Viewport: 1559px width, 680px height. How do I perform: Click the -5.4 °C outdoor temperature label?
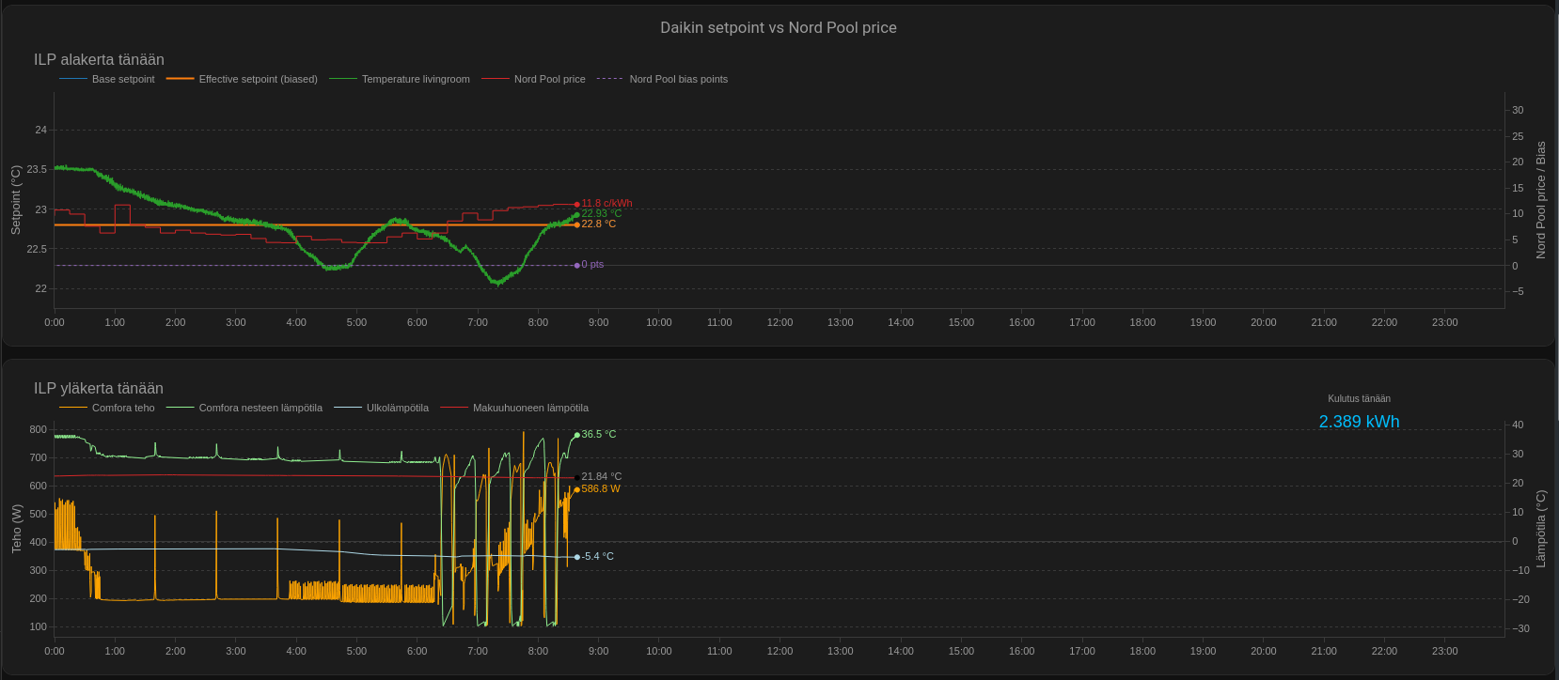click(597, 556)
